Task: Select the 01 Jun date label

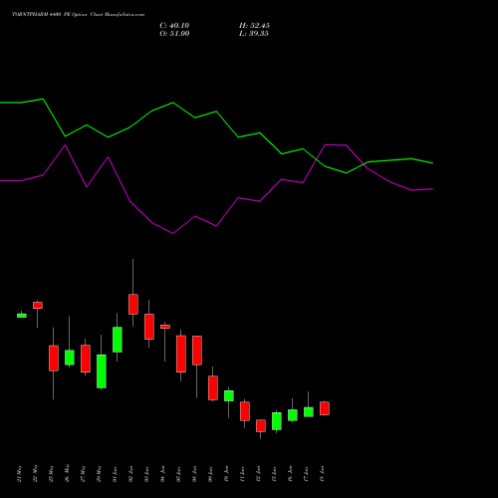Action: (x=115, y=474)
